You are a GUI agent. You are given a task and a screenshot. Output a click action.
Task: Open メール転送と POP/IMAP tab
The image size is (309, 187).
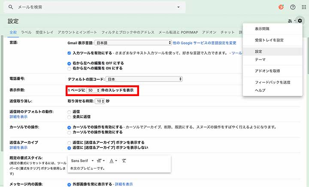[x=178, y=32]
